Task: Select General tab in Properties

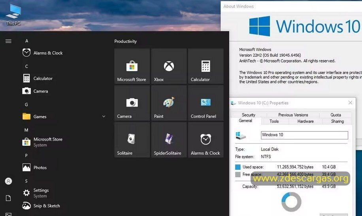Action: tap(245, 121)
